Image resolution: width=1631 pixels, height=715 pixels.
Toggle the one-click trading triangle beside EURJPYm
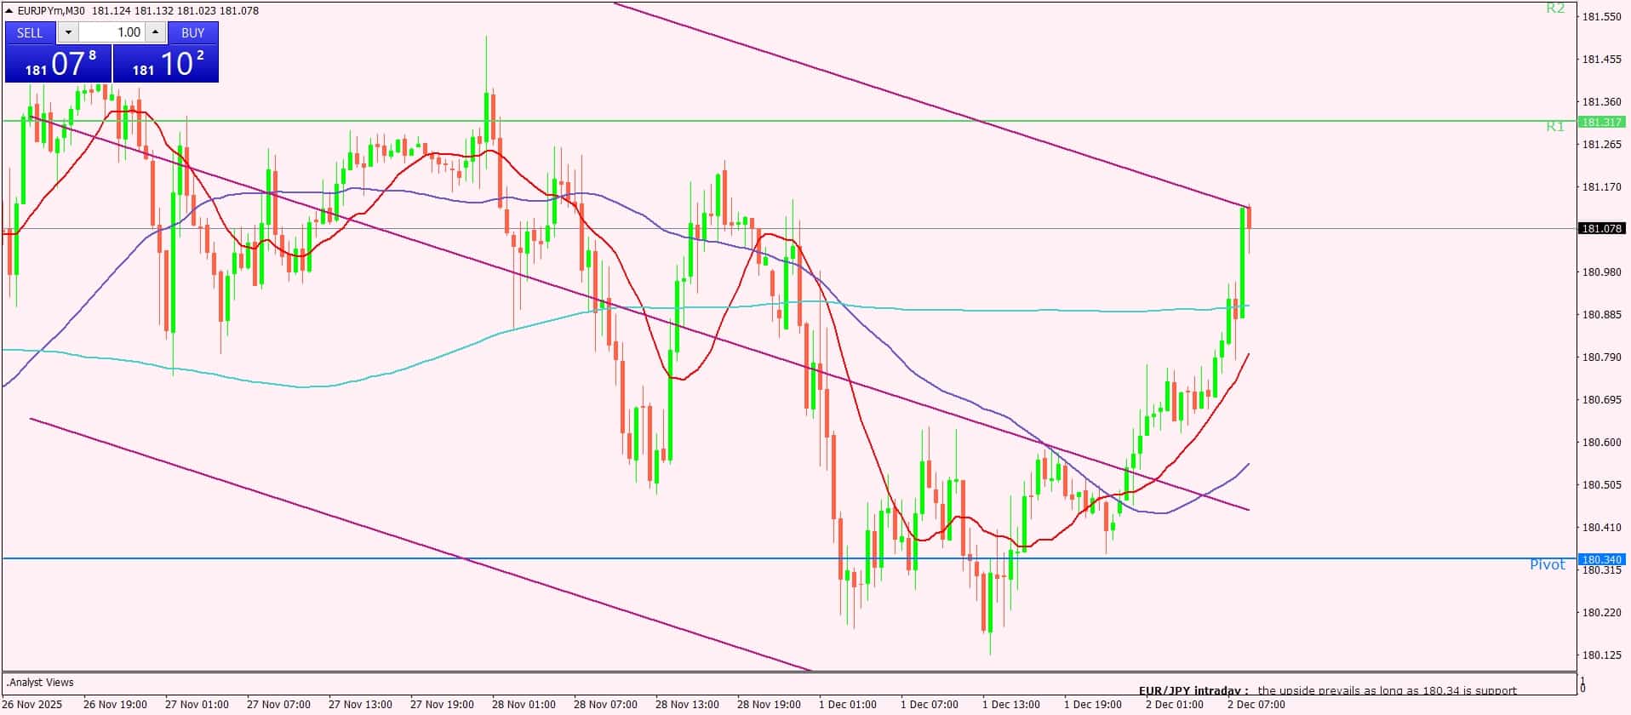tap(9, 10)
